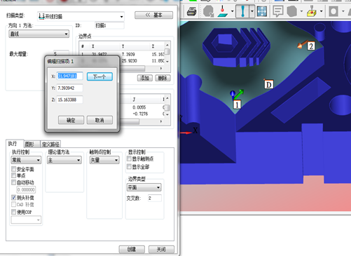351x256 pixels.
Task: Click the plain gray octagon toolbar icon
Action: (x=292, y=11)
